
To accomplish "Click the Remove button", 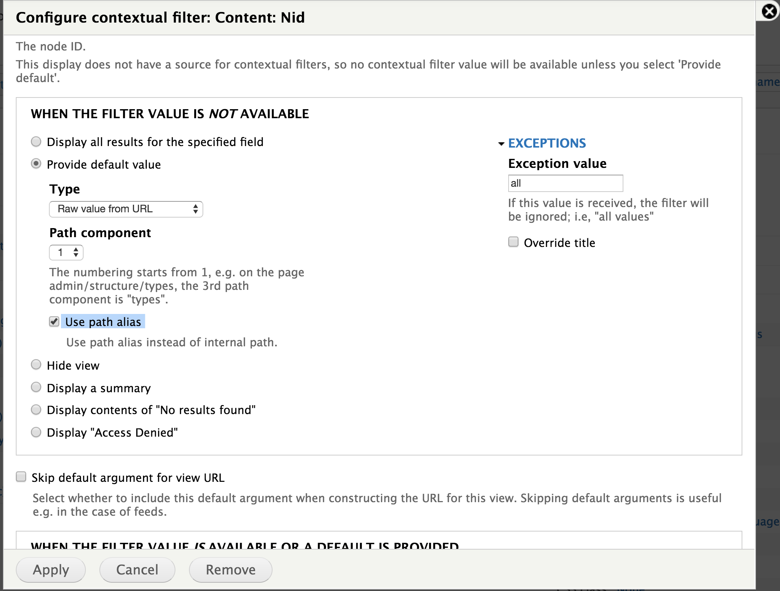I will (230, 569).
